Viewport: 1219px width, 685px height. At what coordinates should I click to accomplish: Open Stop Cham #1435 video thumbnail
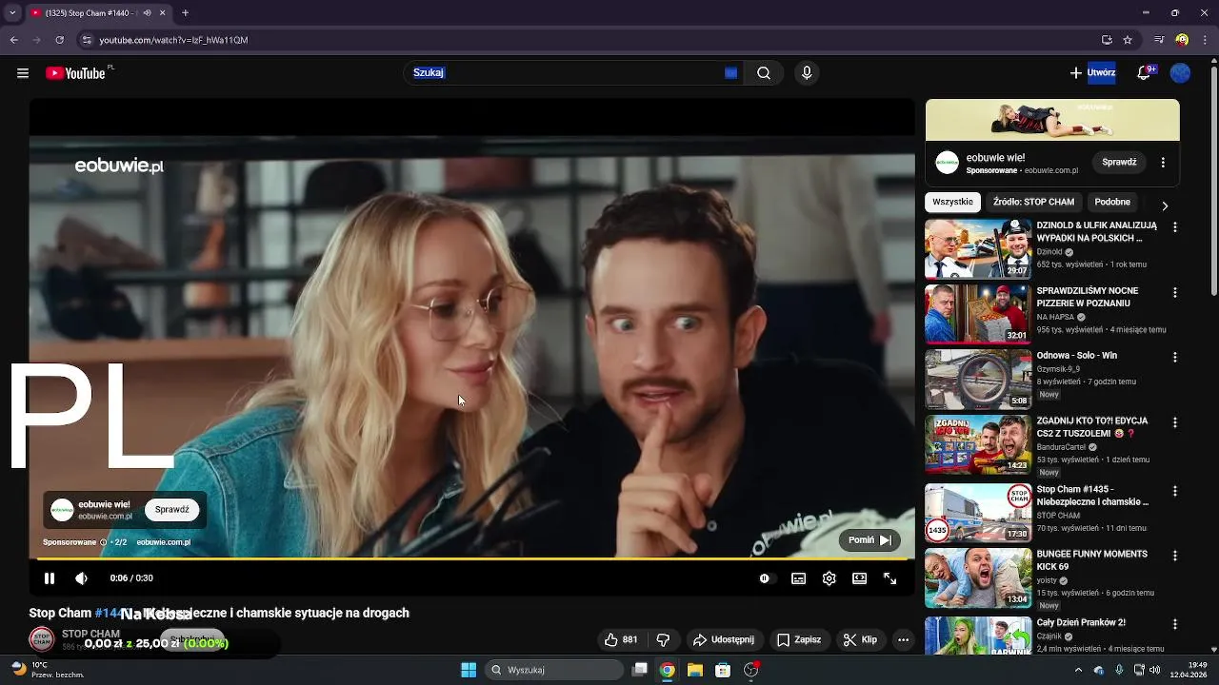click(x=978, y=513)
